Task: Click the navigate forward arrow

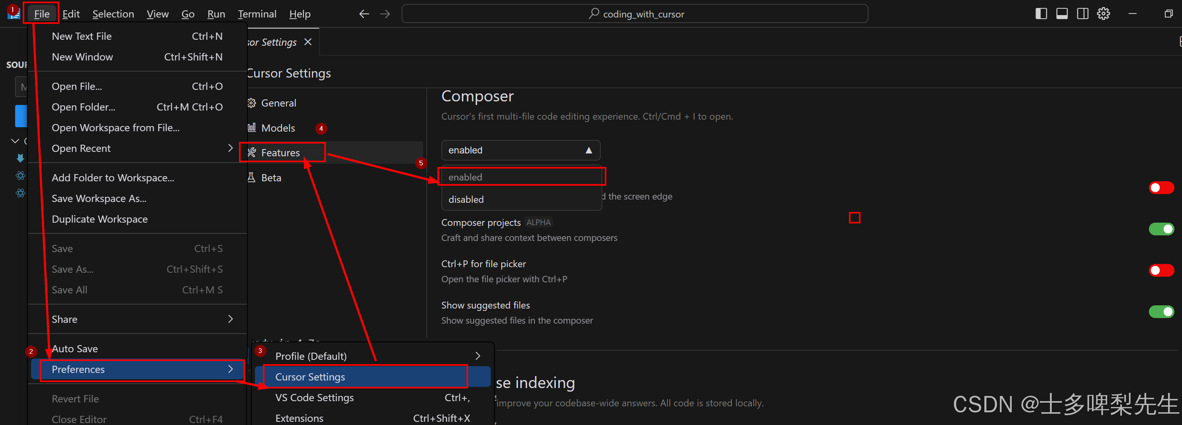Action: (385, 14)
